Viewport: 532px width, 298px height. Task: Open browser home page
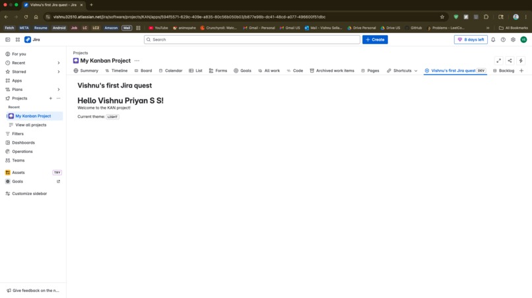(36, 17)
